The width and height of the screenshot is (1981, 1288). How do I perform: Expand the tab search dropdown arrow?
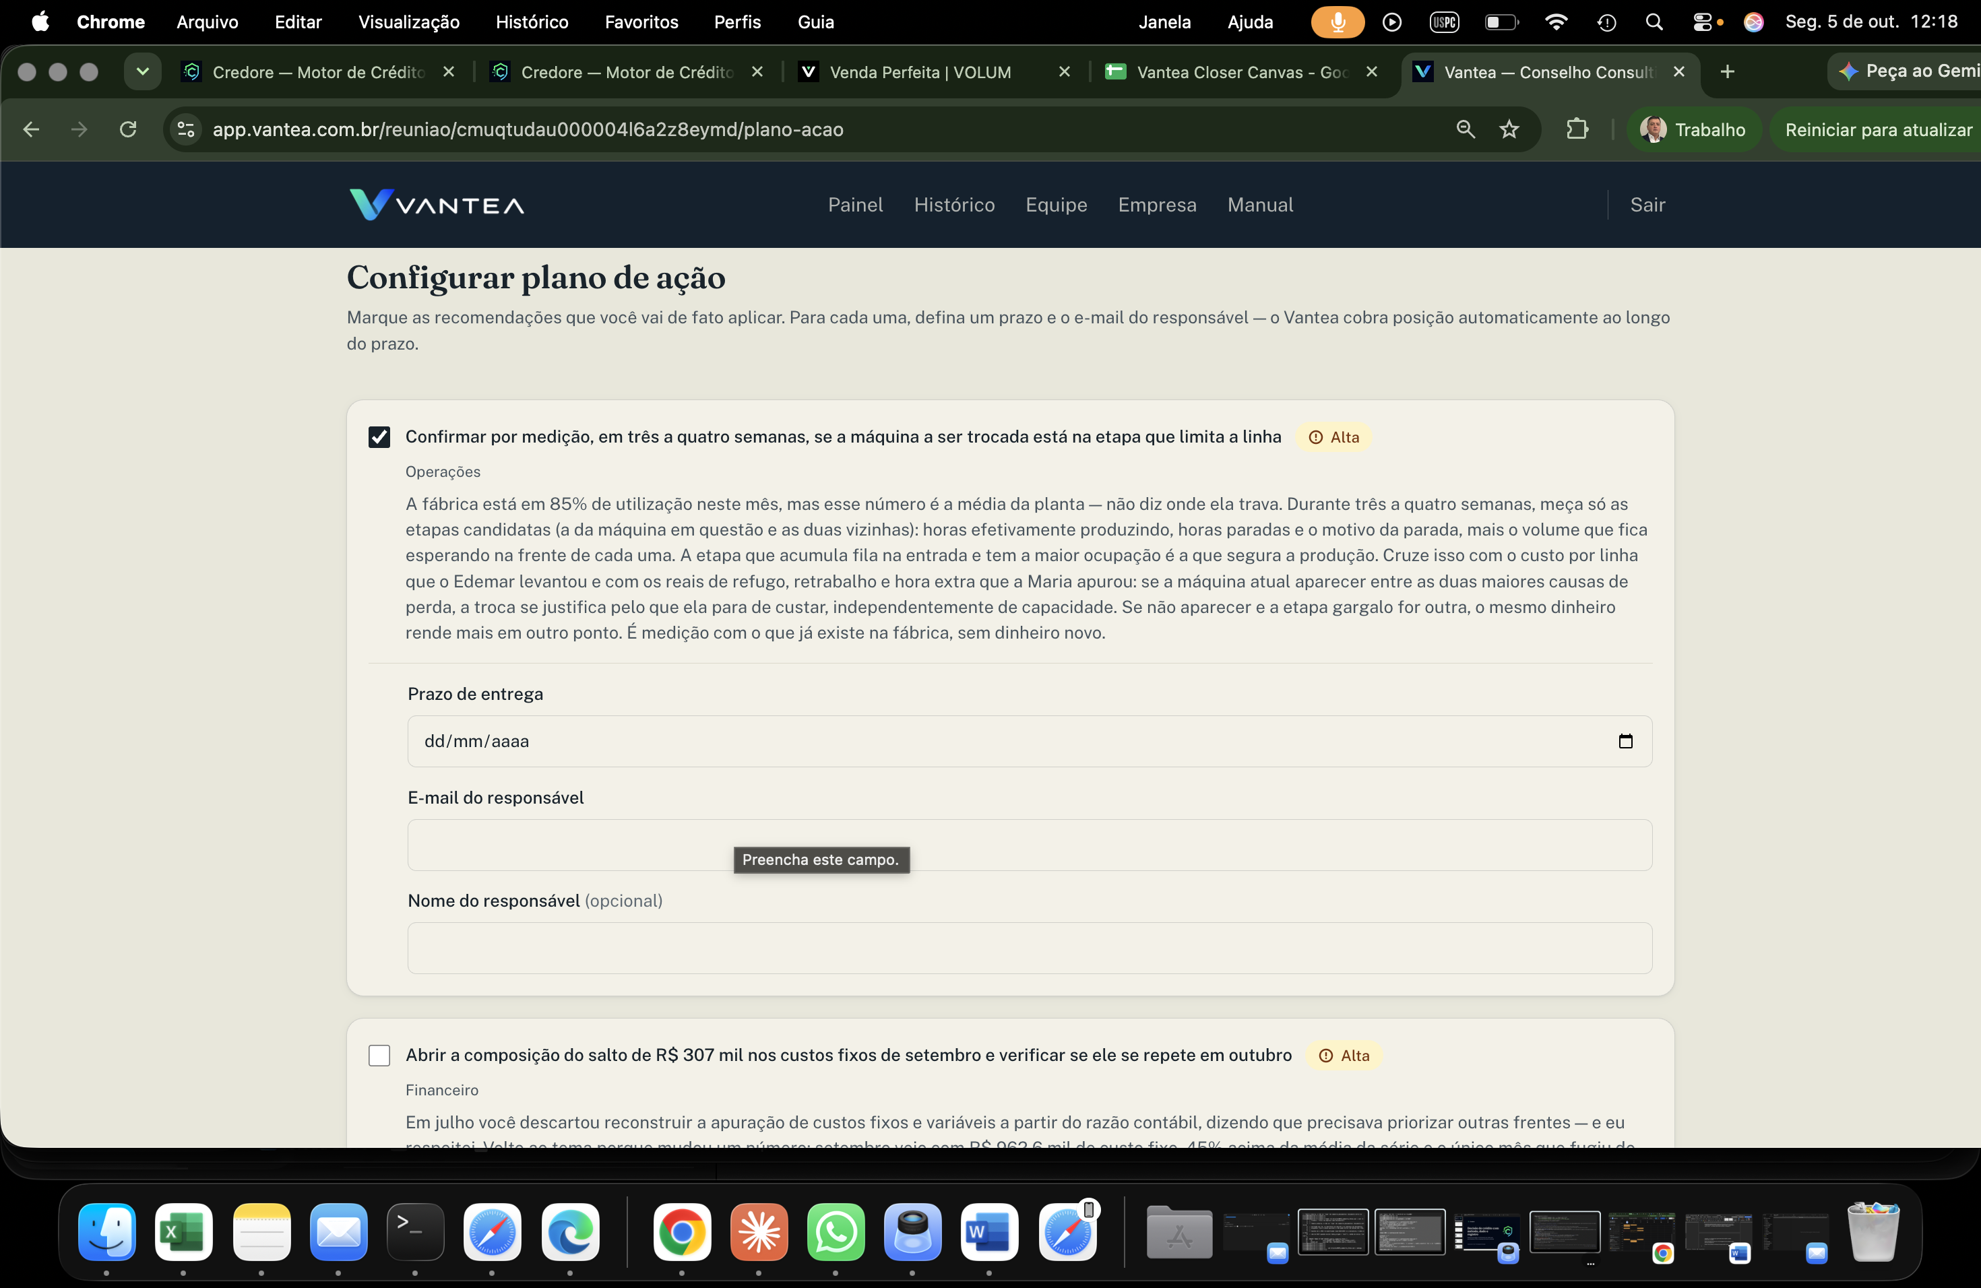tap(142, 71)
